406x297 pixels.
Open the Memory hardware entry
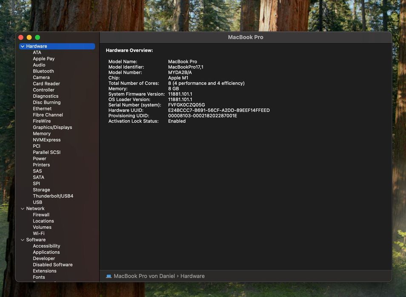pyautogui.click(x=42, y=134)
